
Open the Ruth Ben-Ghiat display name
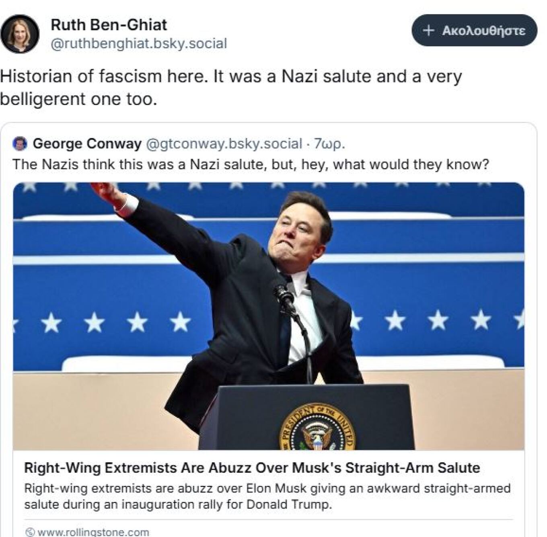click(x=109, y=25)
